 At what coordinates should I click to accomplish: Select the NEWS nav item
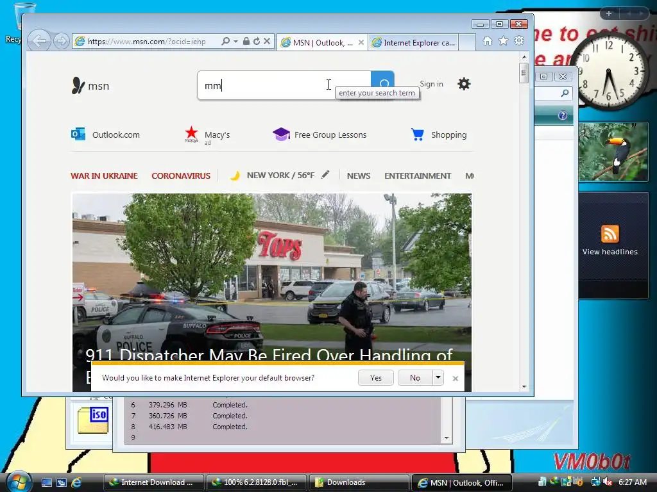359,176
